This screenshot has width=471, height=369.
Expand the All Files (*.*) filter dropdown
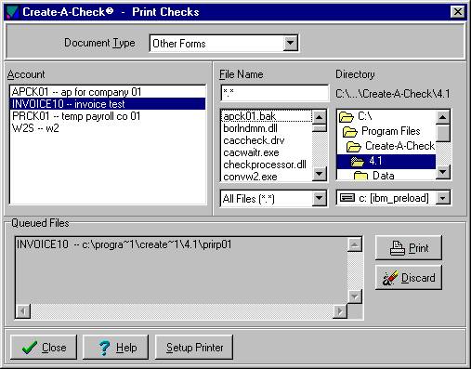click(x=320, y=198)
